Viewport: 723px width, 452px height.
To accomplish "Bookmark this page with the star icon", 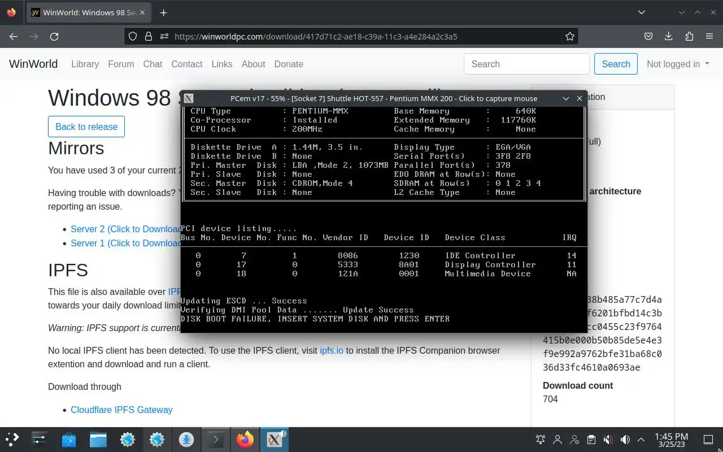I will [x=570, y=36].
